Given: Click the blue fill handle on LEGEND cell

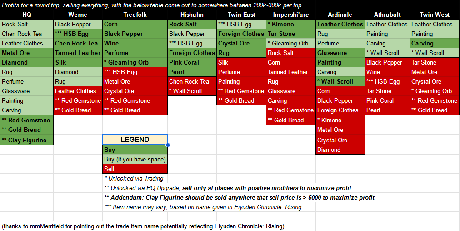Looking at the screenshot, I should (168, 145).
